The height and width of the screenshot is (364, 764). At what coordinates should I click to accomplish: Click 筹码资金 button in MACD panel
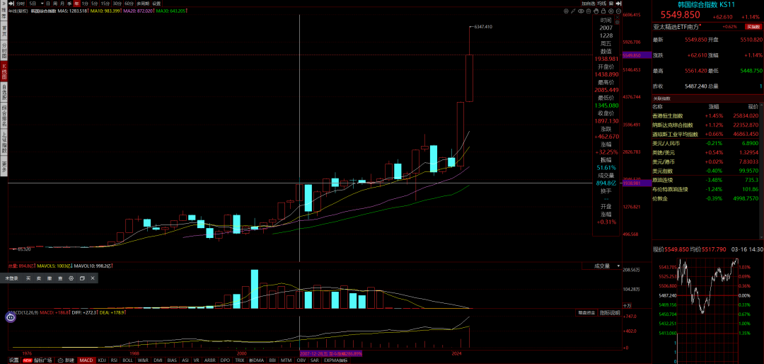[586, 312]
